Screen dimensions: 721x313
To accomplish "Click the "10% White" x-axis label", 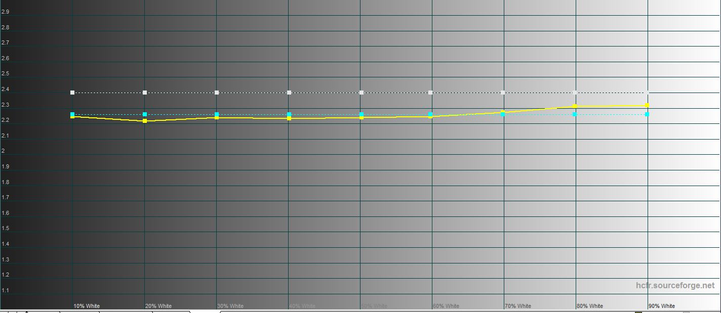I will pyautogui.click(x=87, y=306).
